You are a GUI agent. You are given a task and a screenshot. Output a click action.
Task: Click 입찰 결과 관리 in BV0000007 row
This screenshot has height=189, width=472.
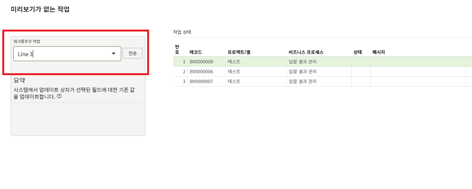tap(303, 81)
